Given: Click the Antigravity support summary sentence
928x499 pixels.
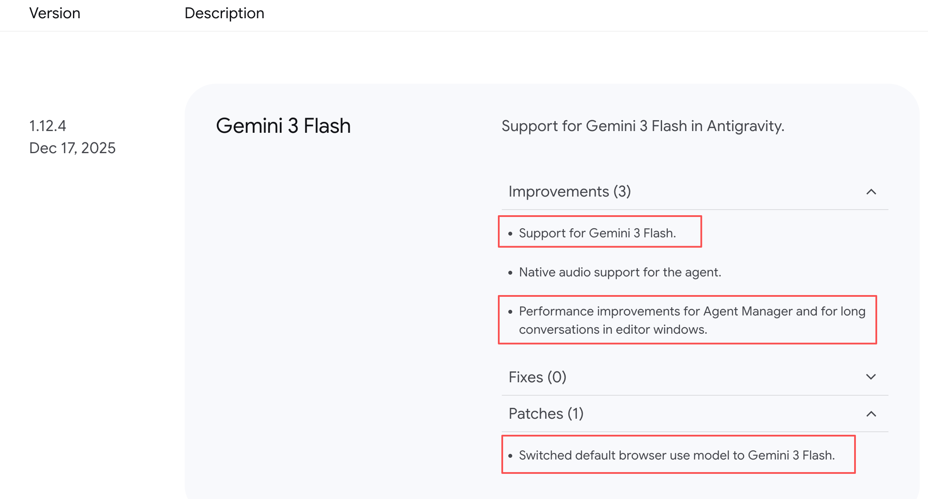Looking at the screenshot, I should [643, 126].
